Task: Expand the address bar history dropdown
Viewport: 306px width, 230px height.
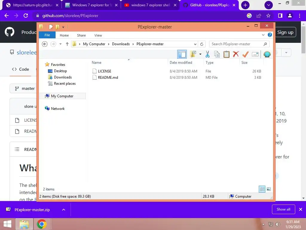Action: point(195,44)
